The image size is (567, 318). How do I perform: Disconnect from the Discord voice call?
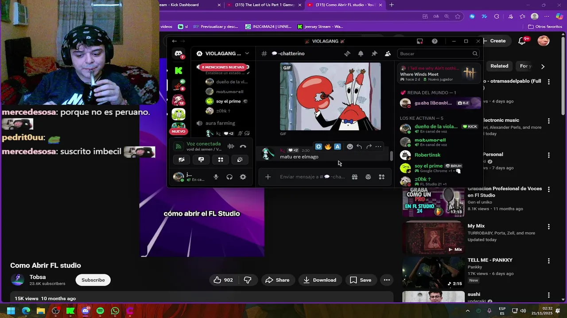tap(243, 146)
